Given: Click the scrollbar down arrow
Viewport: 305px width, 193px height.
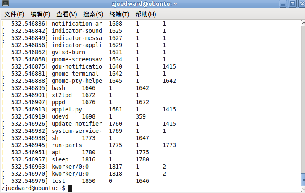Looking at the screenshot, I should click(303, 189).
